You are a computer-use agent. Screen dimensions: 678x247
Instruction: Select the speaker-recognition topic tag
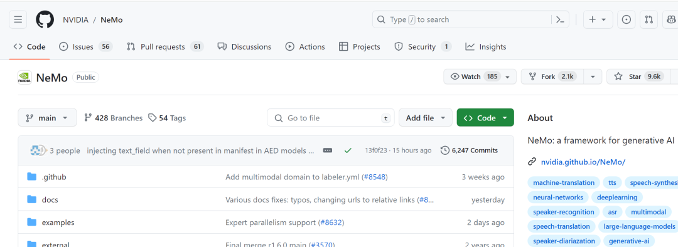click(563, 212)
